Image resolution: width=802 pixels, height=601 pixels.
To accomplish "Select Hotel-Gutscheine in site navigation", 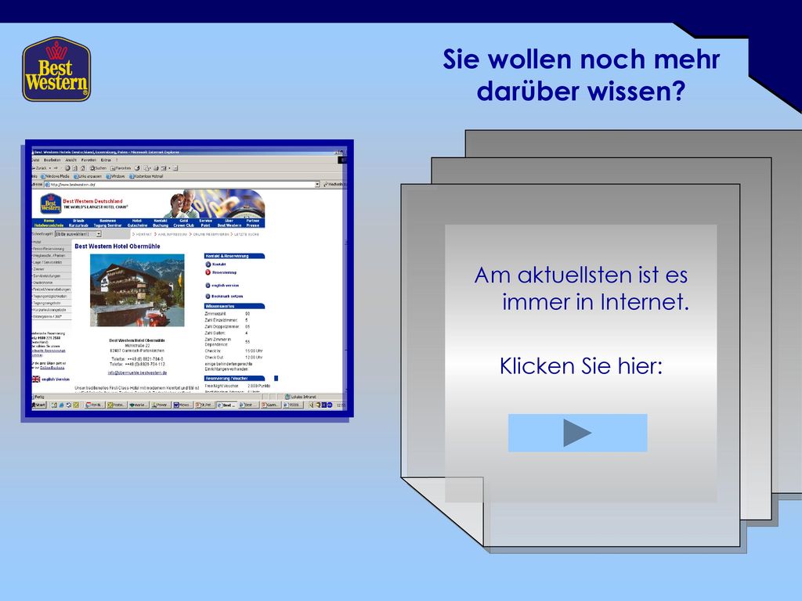I will [137, 223].
